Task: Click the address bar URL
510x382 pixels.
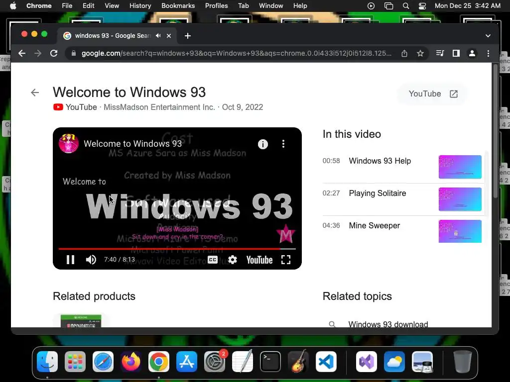Action: point(237,53)
